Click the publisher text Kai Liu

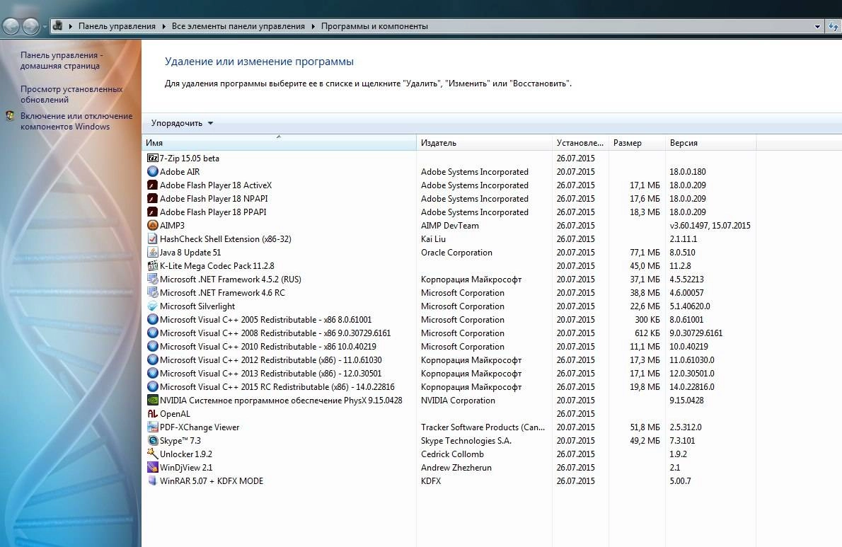coord(433,239)
